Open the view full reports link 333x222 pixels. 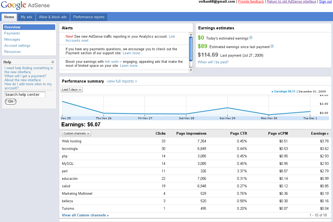click(122, 81)
